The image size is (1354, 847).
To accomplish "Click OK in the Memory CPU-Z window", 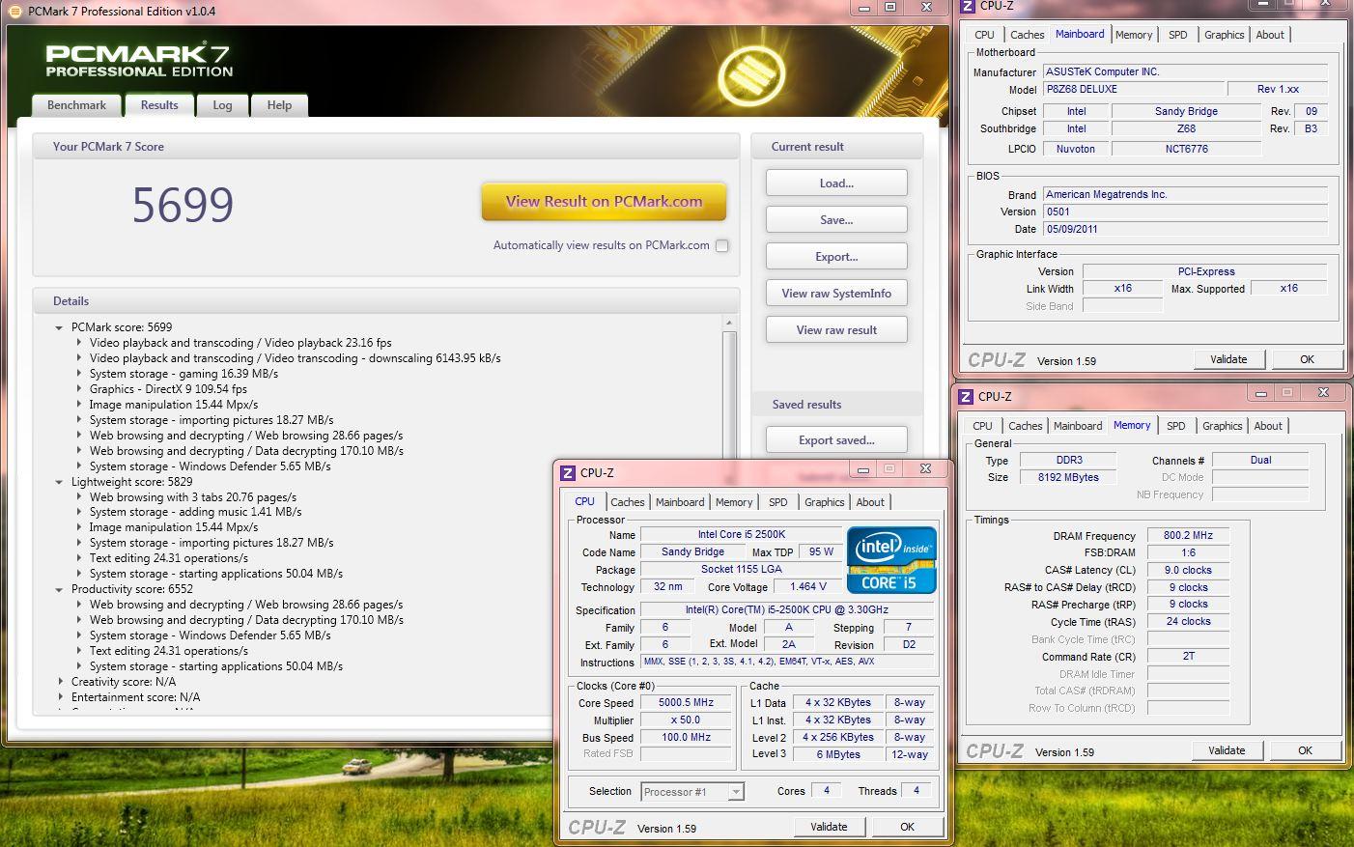I will tap(1305, 750).
